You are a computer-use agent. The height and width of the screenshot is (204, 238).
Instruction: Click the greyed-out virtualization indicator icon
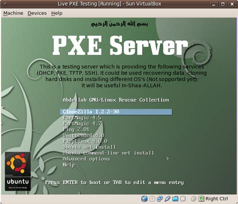point(183,199)
